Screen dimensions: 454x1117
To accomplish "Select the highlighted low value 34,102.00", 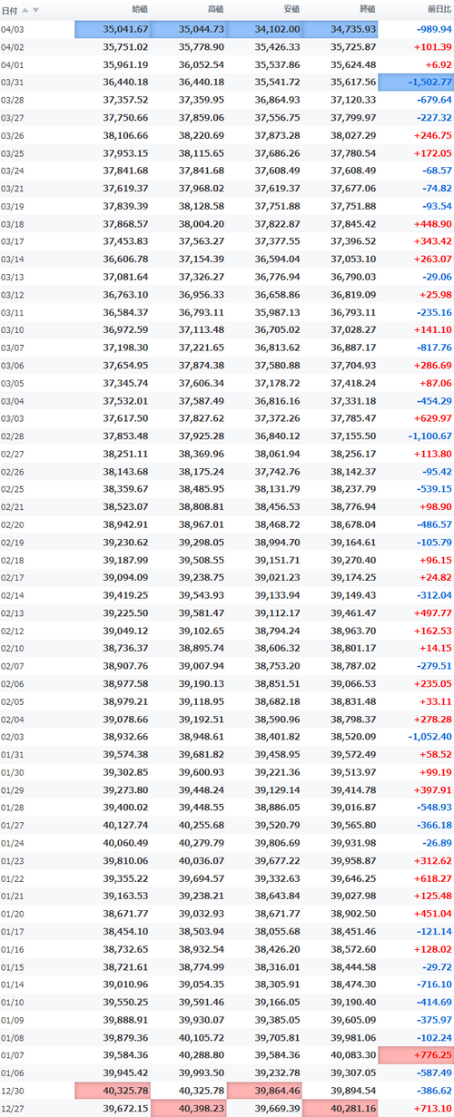I will coord(264,29).
